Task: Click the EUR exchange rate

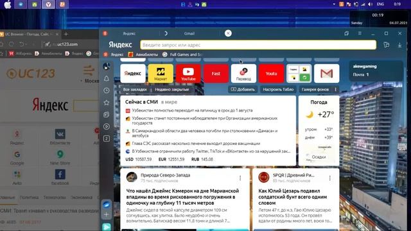Action: coord(171,159)
